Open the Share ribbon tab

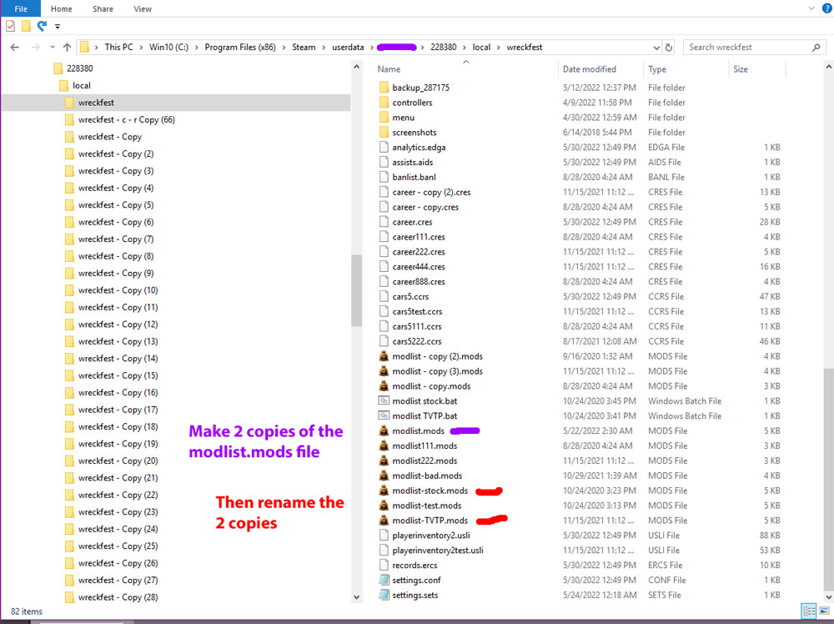103,8
